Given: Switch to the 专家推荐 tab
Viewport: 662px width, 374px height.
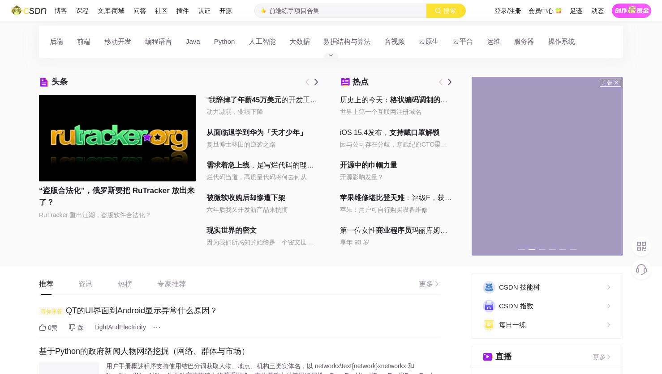Looking at the screenshot, I should pos(172,284).
